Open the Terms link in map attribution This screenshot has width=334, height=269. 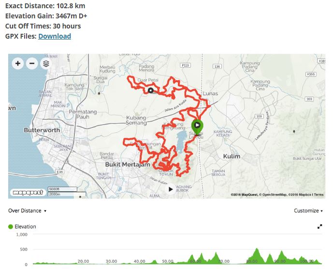tap(319, 195)
